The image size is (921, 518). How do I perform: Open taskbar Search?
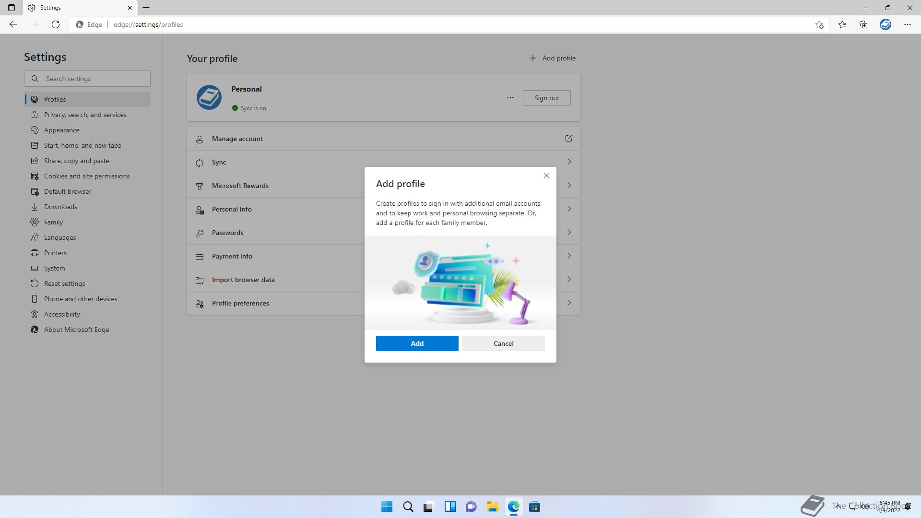click(408, 506)
